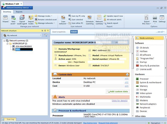The height and width of the screenshot is (124, 167).
Task: Click Add custom data button
Action: (x=118, y=92)
